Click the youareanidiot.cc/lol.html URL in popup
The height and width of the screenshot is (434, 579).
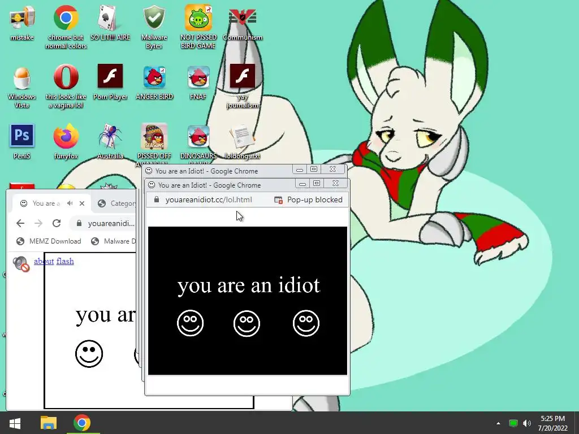pyautogui.click(x=209, y=199)
